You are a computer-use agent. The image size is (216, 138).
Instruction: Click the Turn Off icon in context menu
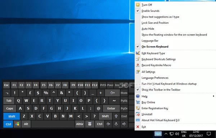[x=138, y=5]
